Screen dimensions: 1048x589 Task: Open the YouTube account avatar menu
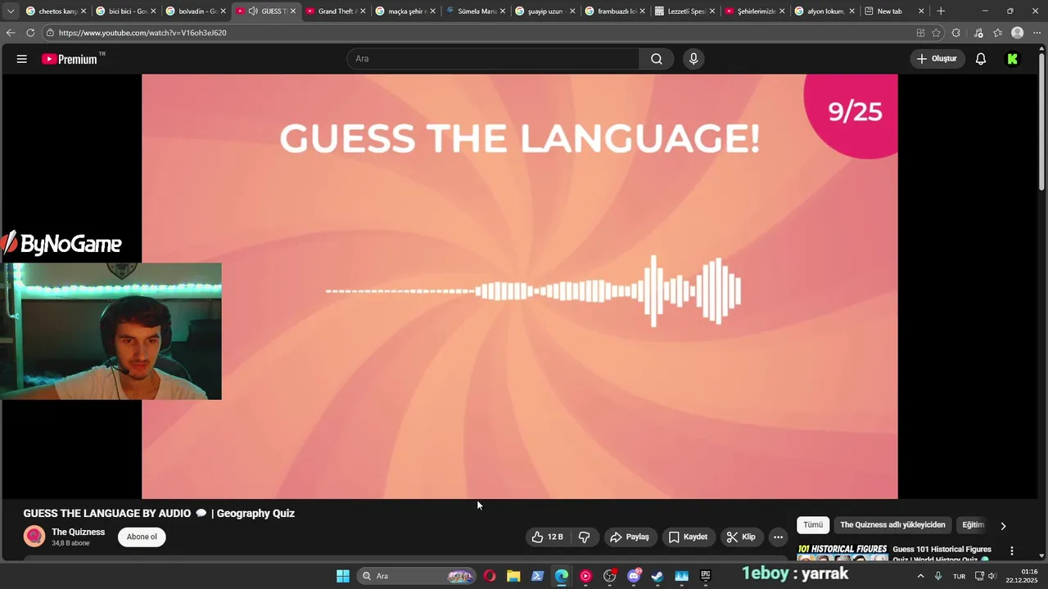click(x=1013, y=59)
